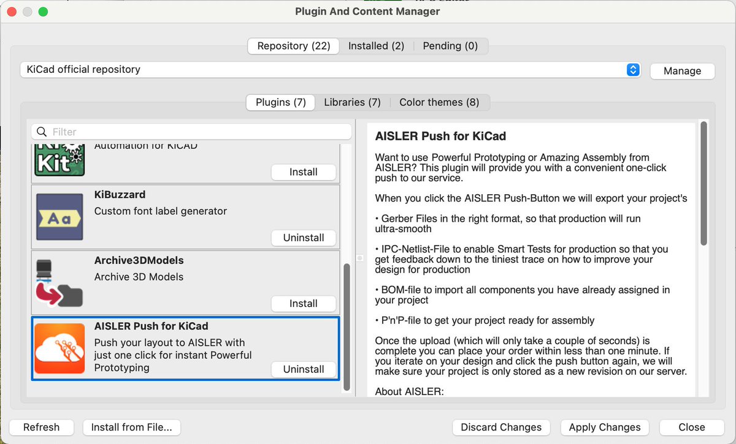The image size is (736, 444).
Task: Click the AISLER Push description heading
Action: click(x=440, y=136)
